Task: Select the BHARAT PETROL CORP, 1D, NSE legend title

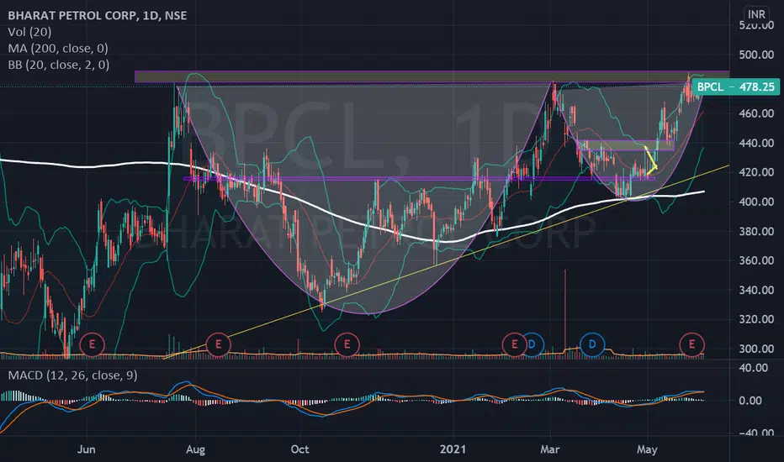Action: click(98, 15)
